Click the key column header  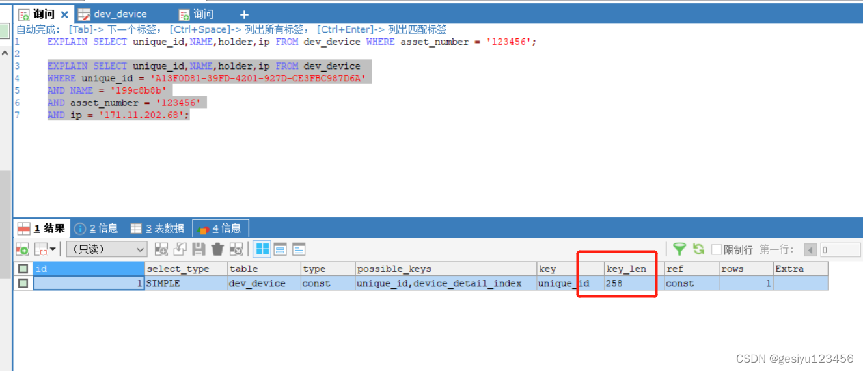[x=570, y=269]
